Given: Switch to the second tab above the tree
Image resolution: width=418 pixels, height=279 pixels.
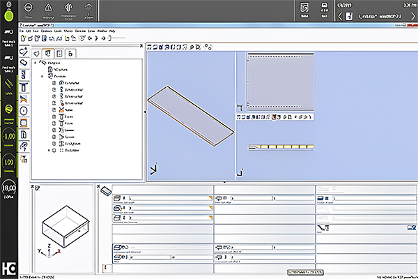Looking at the screenshot, I should 47,53.
